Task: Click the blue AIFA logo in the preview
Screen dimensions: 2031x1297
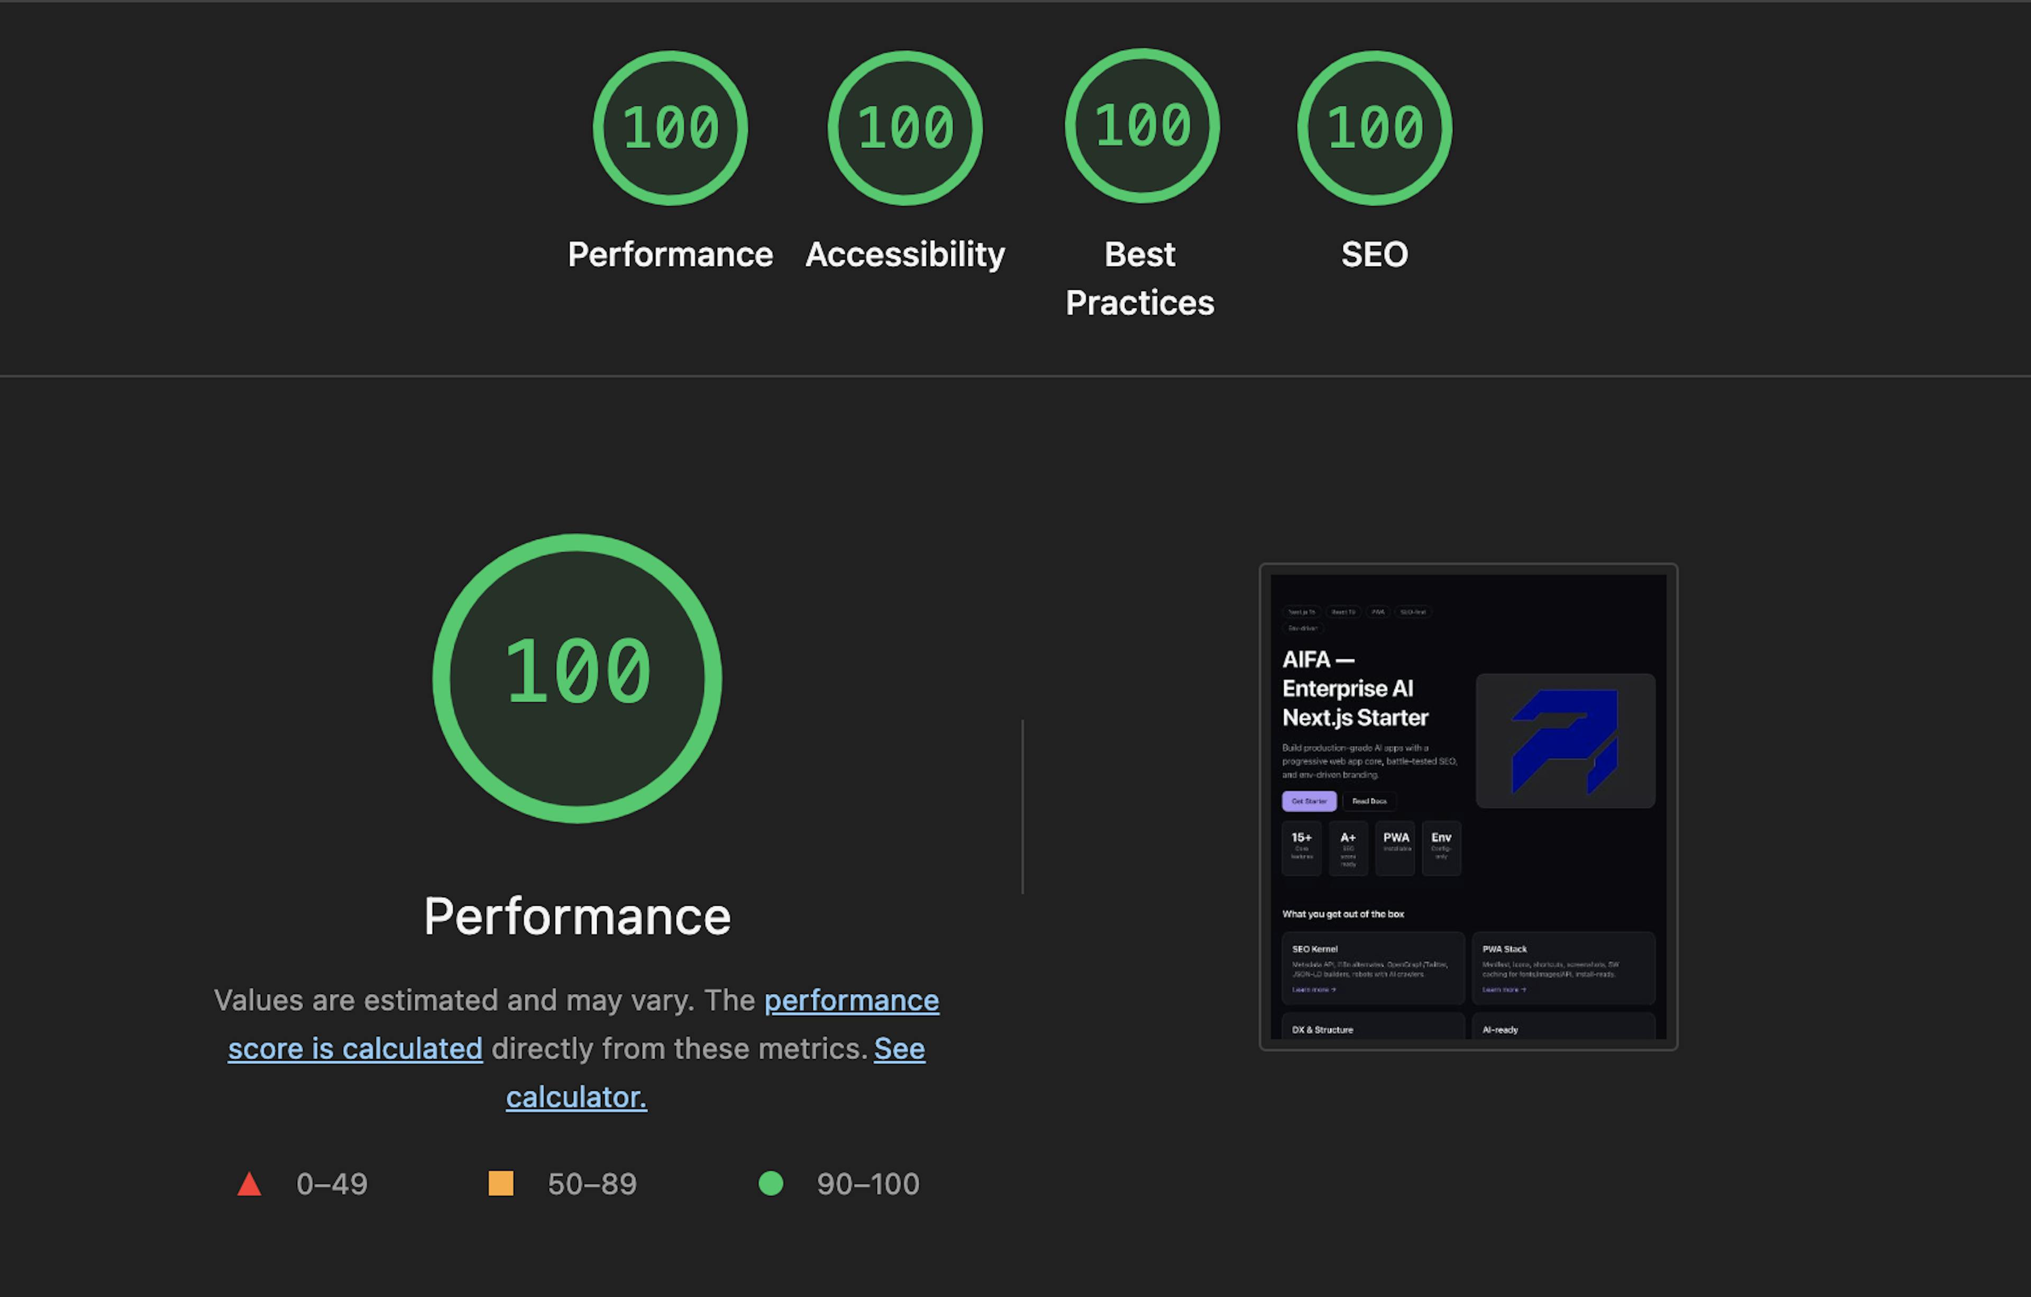Action: click(1566, 740)
